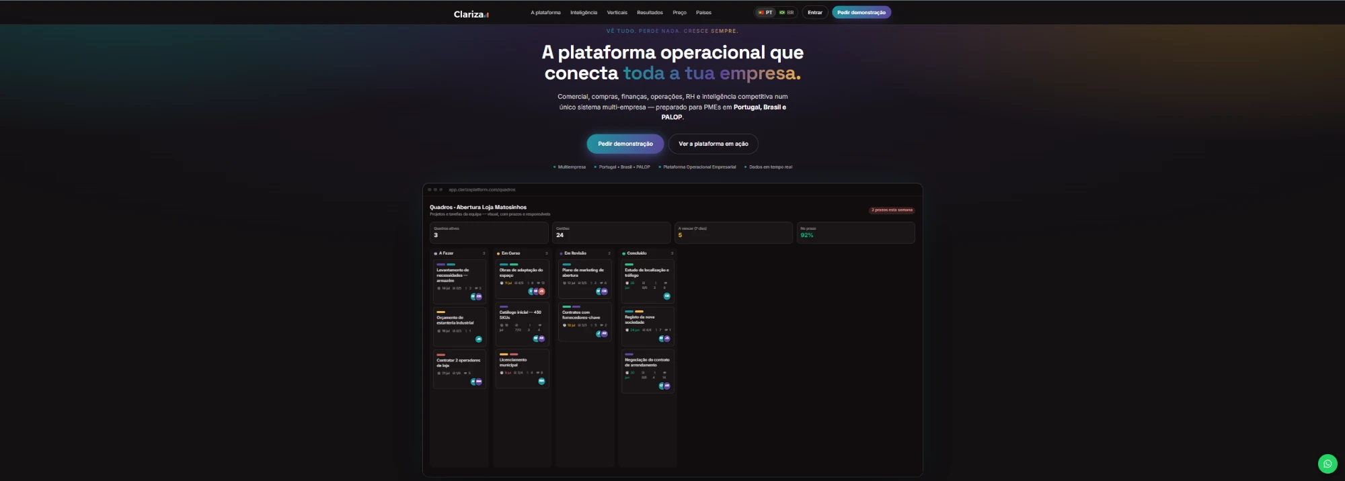The image size is (1345, 481).
Task: Go to the Inteligência nav item
Action: [x=583, y=13]
